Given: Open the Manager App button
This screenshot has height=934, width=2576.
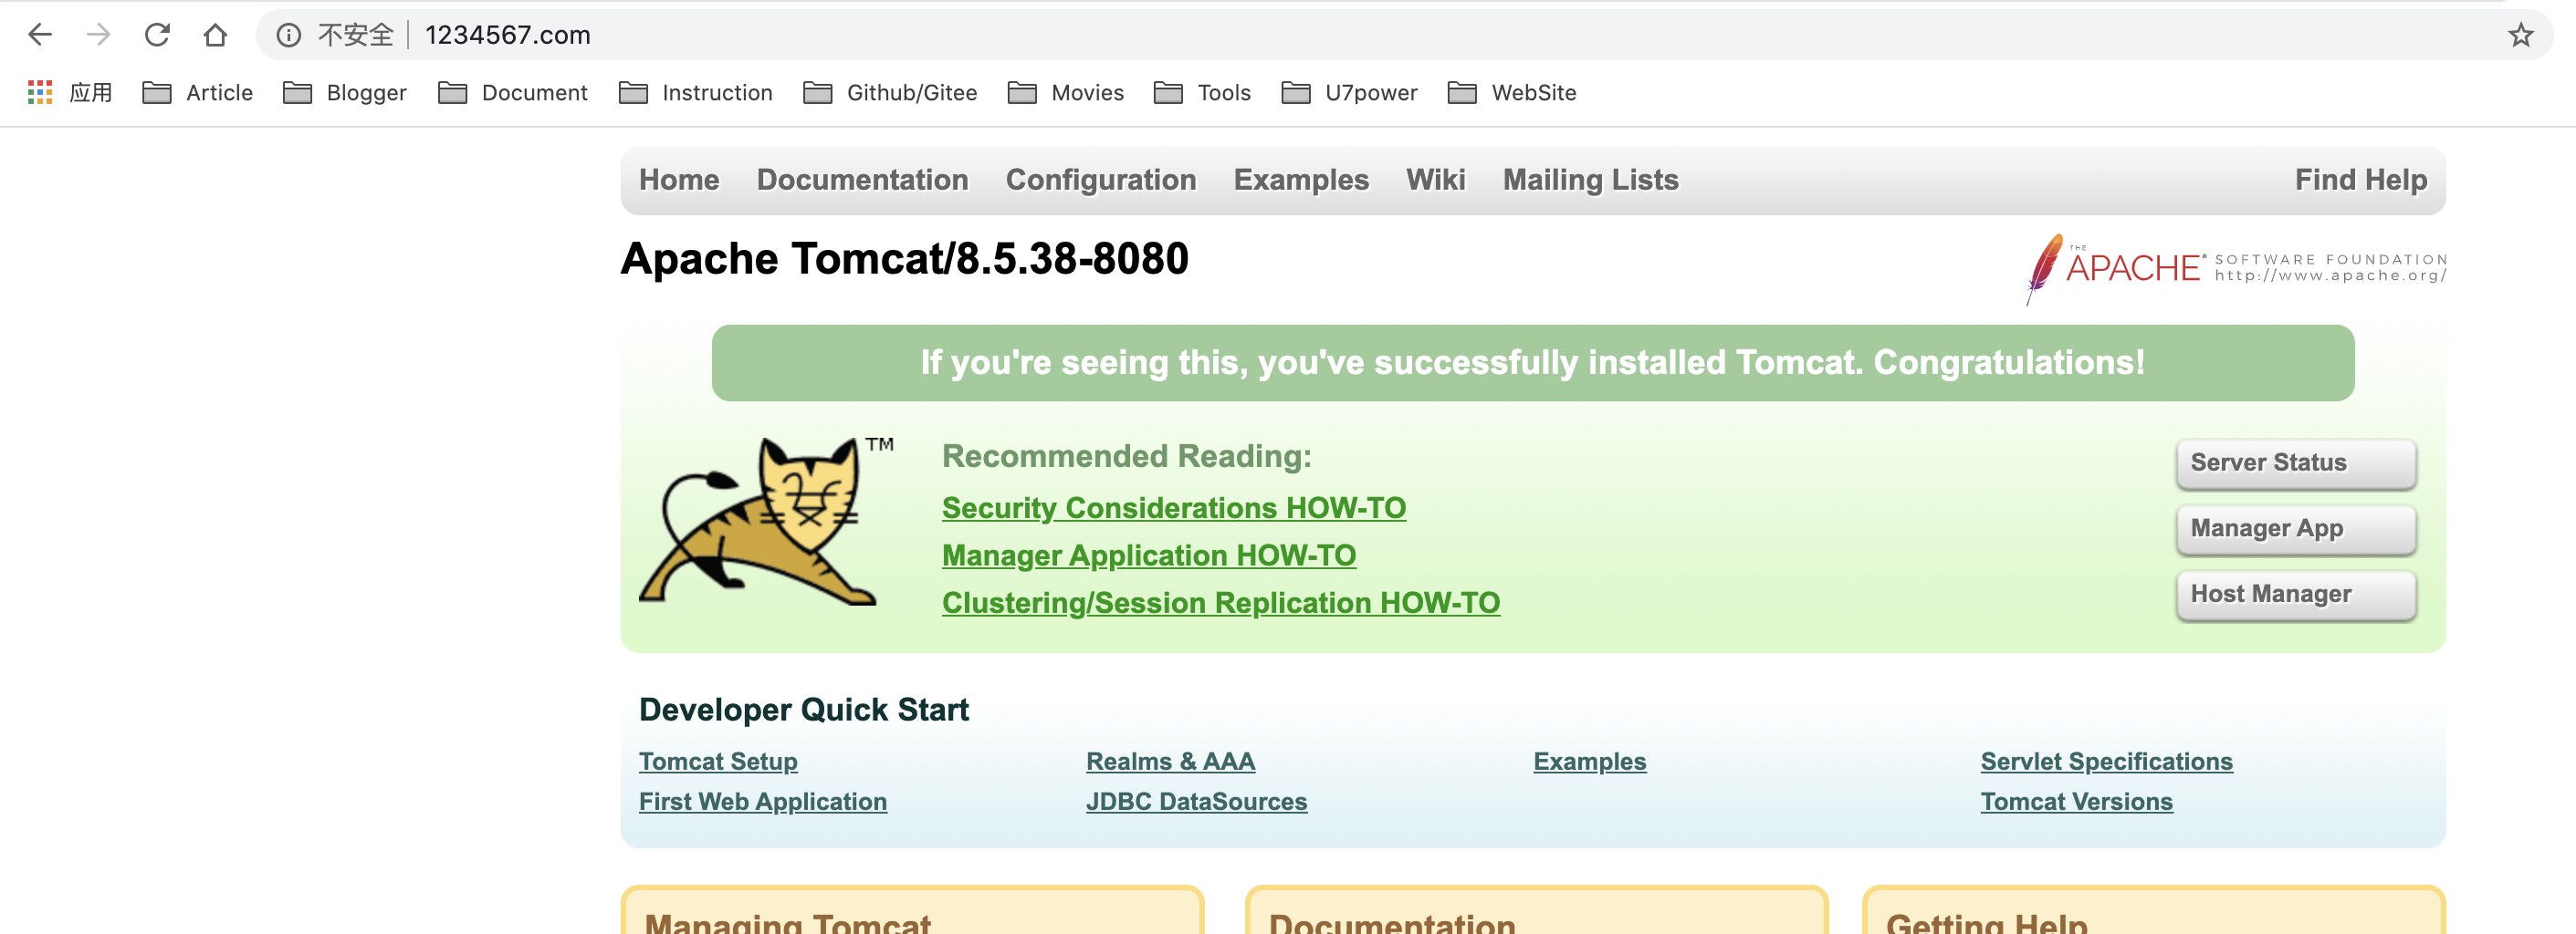Looking at the screenshot, I should click(2295, 528).
